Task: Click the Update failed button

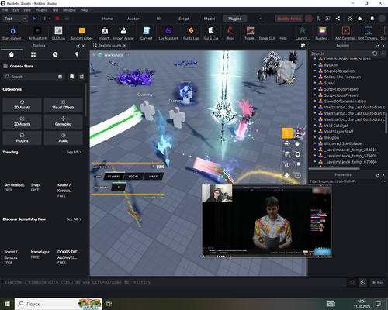Action: coord(289,19)
